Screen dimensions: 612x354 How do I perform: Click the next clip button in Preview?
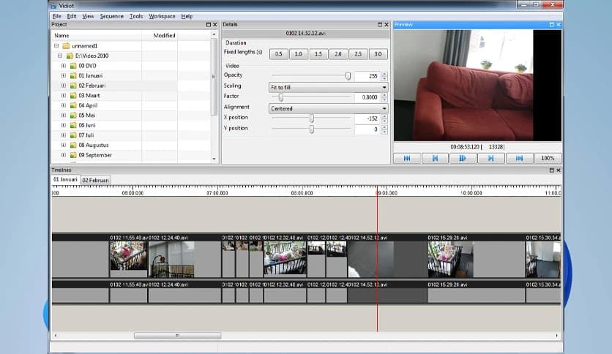coord(491,158)
